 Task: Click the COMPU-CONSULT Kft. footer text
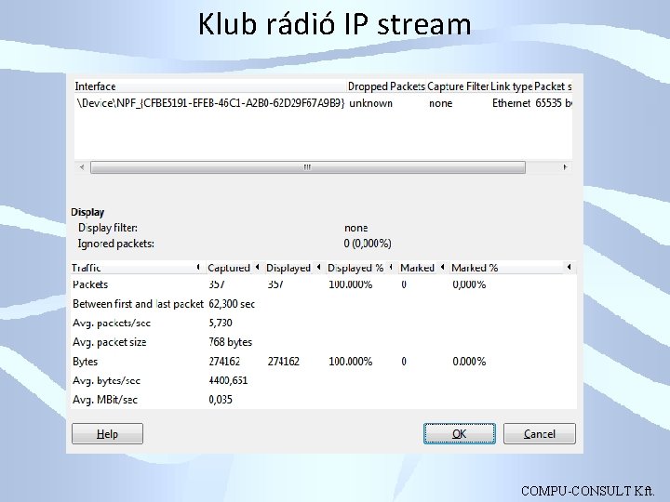[x=587, y=491]
